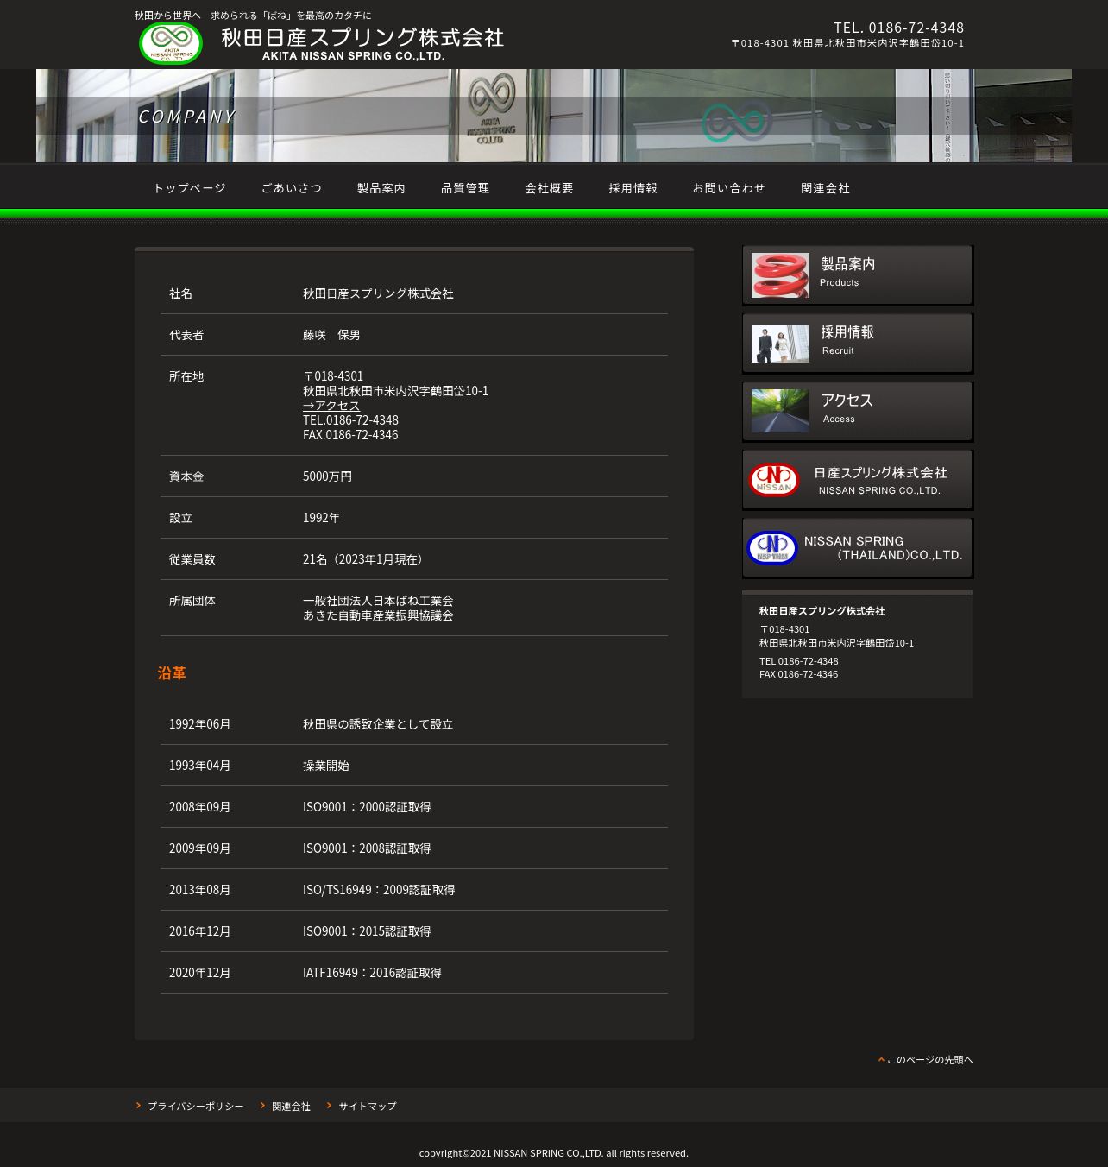Open 採用情報 in the navigation bar

click(633, 188)
